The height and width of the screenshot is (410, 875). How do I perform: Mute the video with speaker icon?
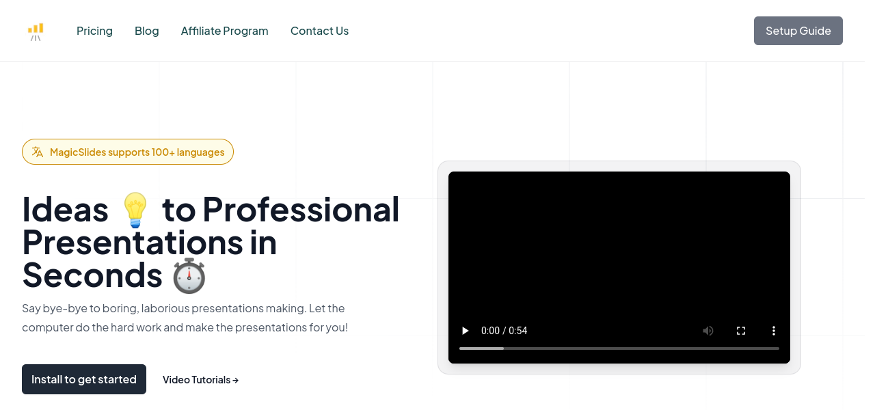click(x=708, y=331)
